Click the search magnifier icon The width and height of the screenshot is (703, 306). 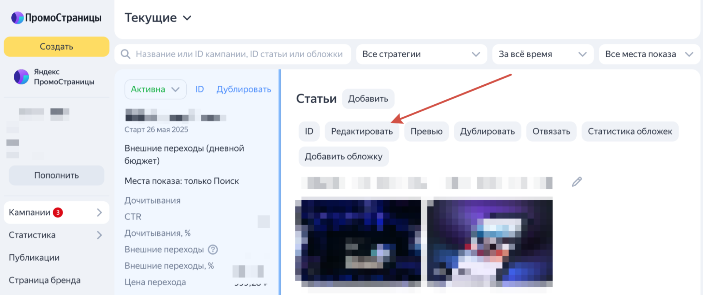126,54
